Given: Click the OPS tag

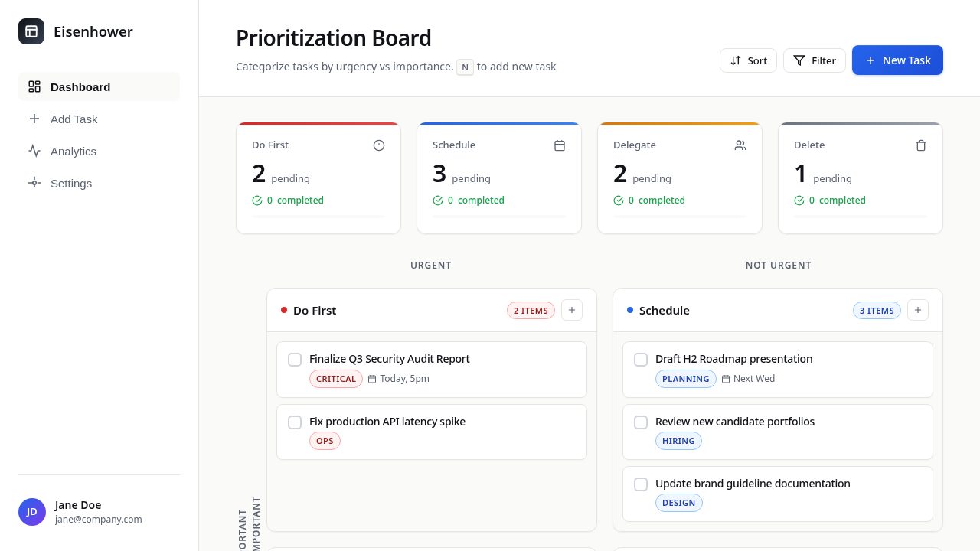Looking at the screenshot, I should point(325,441).
